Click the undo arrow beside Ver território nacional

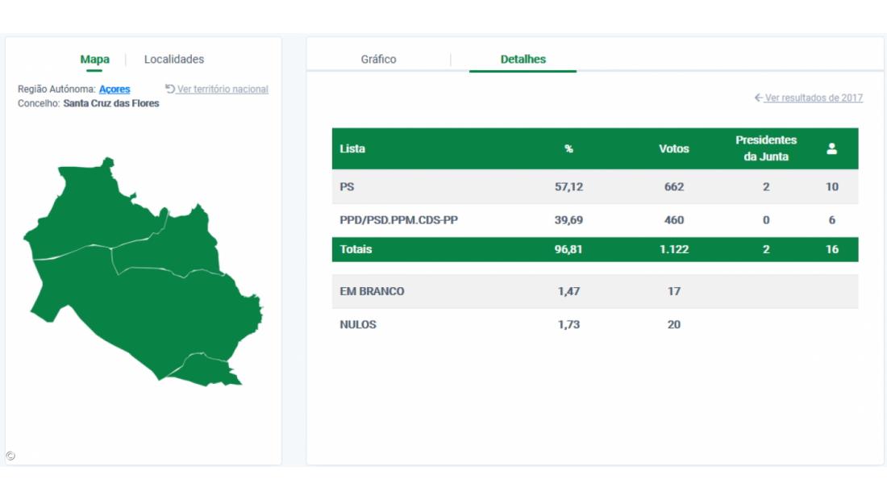coord(170,89)
